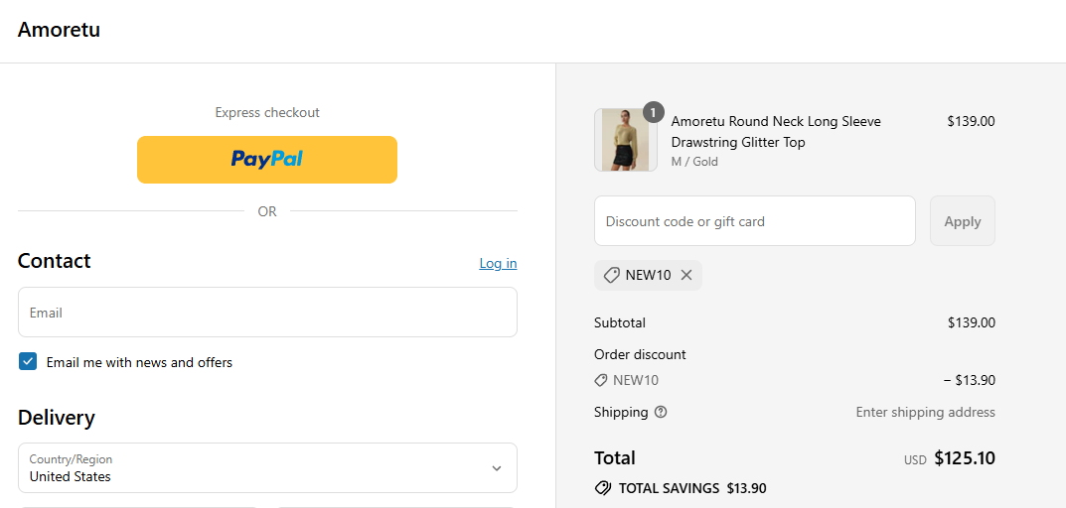Click the shipping help question mark icon
This screenshot has height=508, width=1066.
pyautogui.click(x=661, y=412)
